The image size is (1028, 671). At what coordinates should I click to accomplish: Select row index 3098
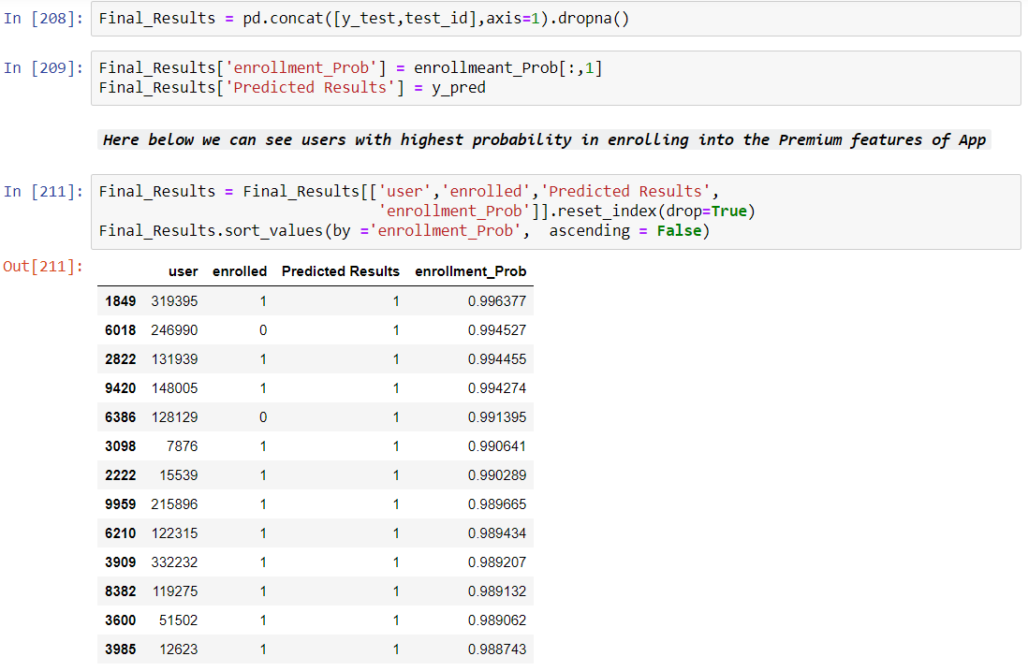pos(121,446)
